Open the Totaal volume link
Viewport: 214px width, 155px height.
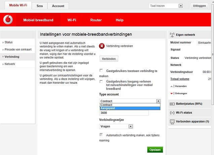tap(180, 79)
